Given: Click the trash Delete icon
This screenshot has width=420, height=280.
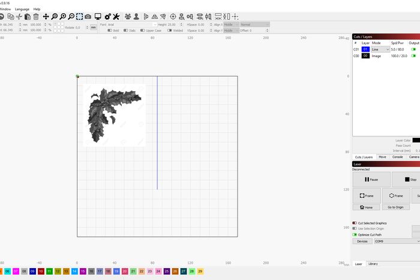Looking at the screenshot, I should point(36,16).
